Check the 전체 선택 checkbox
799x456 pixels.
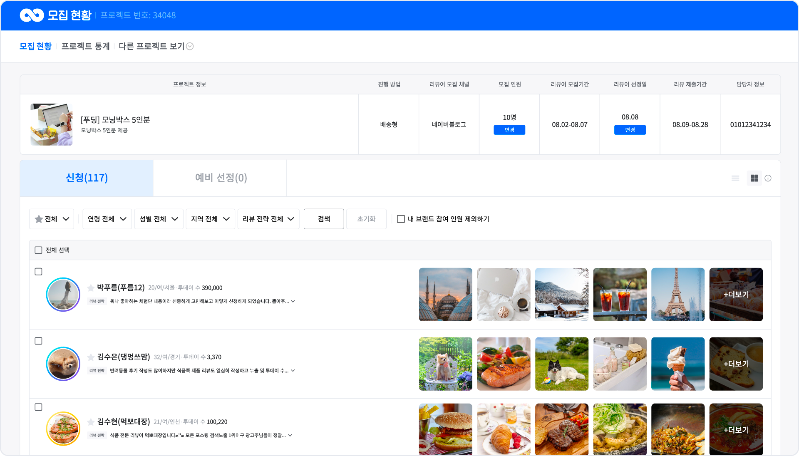[38, 250]
